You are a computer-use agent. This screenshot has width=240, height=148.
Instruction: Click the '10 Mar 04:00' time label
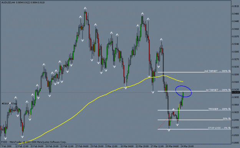click(x=127, y=146)
